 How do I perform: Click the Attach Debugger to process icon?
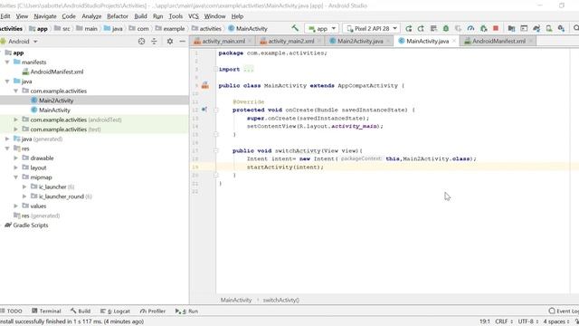click(x=483, y=28)
